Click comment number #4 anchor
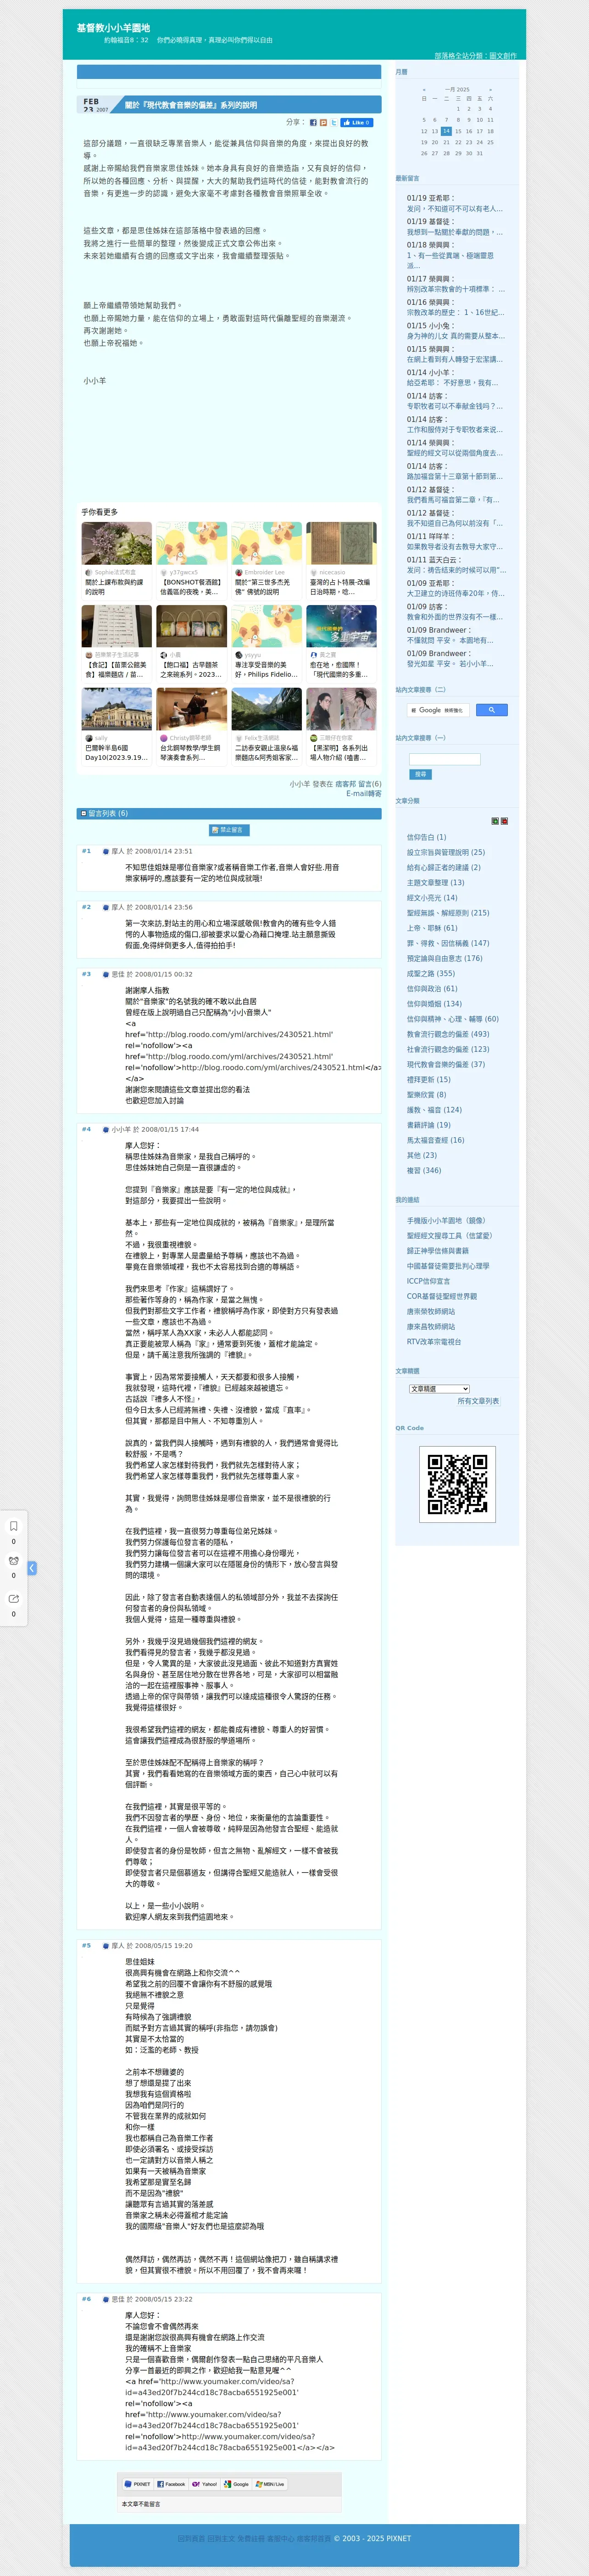589x2576 pixels. 86,1129
